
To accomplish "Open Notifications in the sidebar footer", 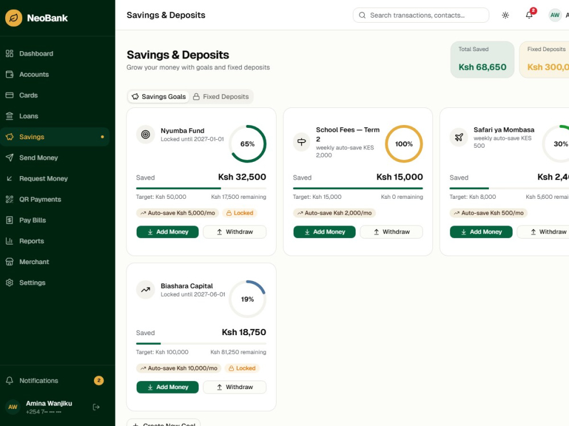I will pos(55,381).
